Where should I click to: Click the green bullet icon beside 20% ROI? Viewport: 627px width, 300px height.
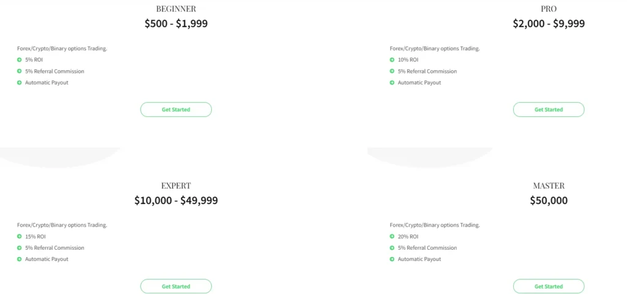point(392,236)
